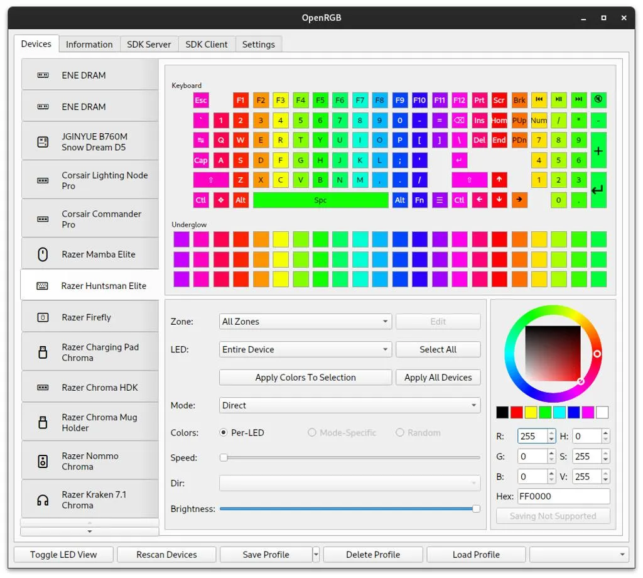Click Apply Colors To Selection

point(306,378)
